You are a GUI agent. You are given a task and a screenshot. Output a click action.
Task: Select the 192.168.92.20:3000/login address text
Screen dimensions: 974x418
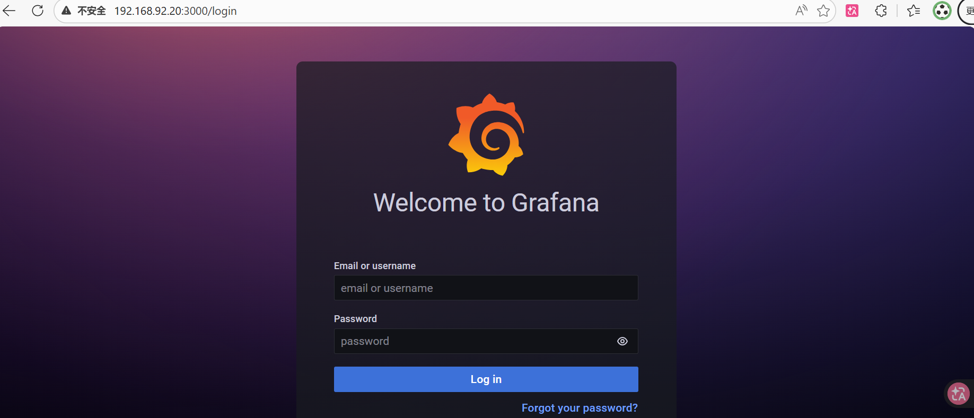click(176, 11)
